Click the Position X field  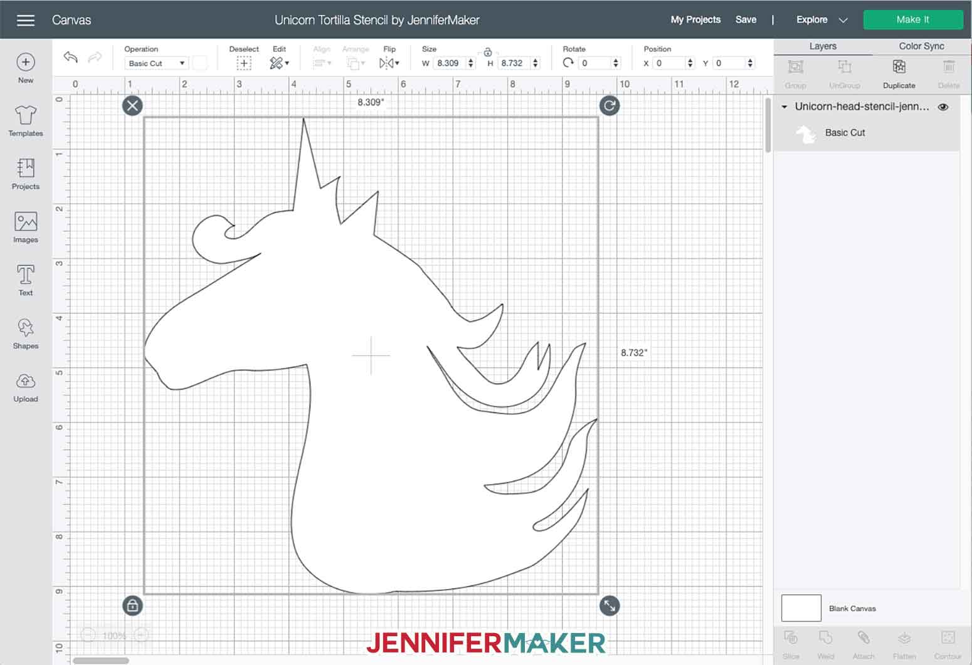pyautogui.click(x=669, y=63)
